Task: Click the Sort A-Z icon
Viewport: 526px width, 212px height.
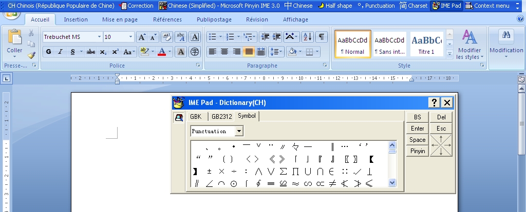Action: pyautogui.click(x=307, y=37)
